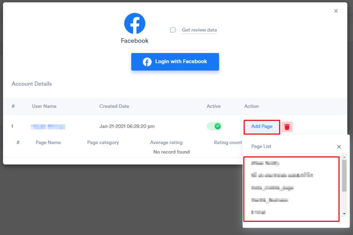Image resolution: width=353 pixels, height=235 pixels.
Task: Click the Facebook logo icon
Action: point(135,23)
